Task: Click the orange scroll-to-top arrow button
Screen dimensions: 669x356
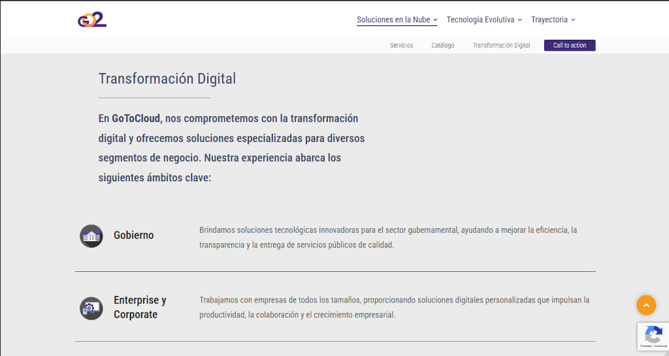Action: click(x=646, y=305)
